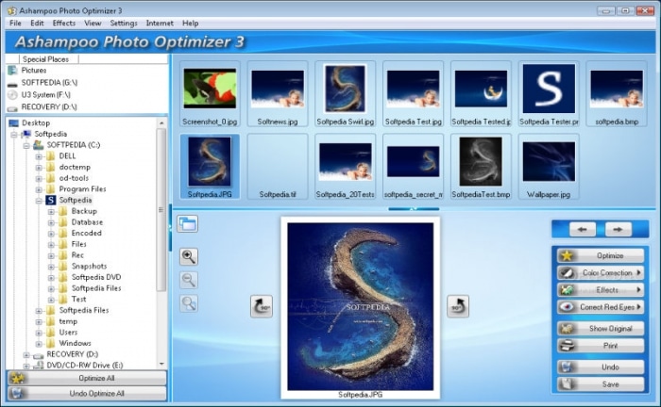The height and width of the screenshot is (407, 661).
Task: Click the folder tree scroll up arrow
Action: click(161, 122)
